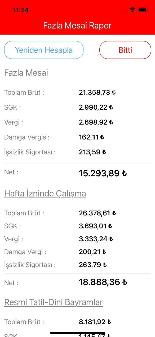Tap the 8.181,92 ₺ Toplam Brüt value
Viewport: 155px width, 337px height.
(x=95, y=322)
